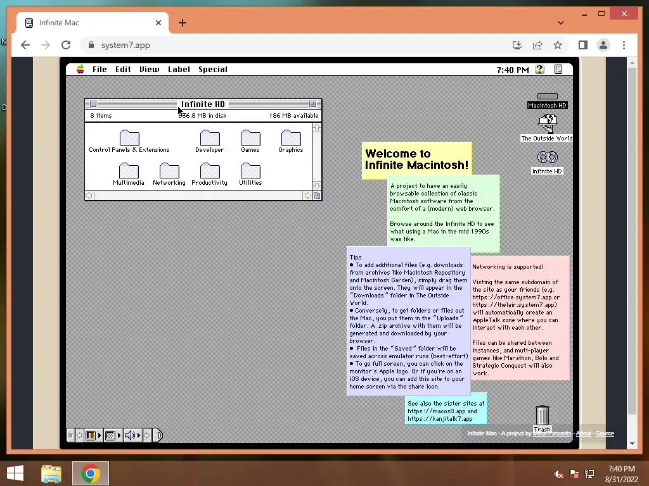Screen dimensions: 649x486
Task: Select the Trash icon
Action: (543, 418)
